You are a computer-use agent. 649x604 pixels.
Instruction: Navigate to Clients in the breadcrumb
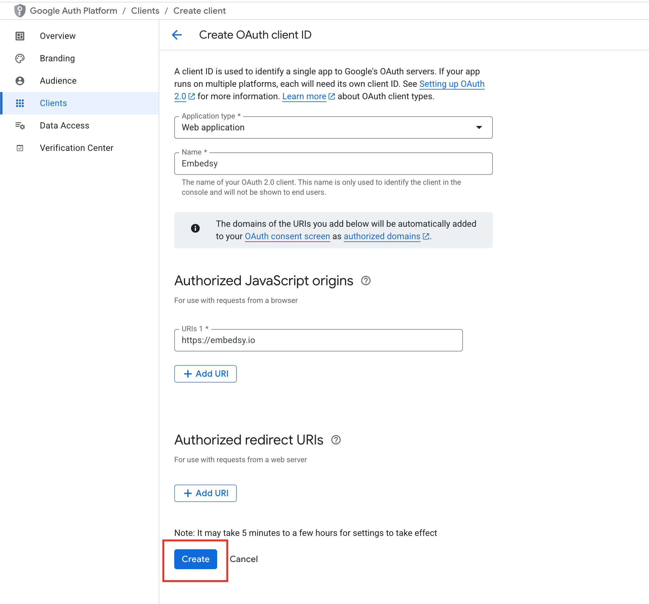[145, 11]
